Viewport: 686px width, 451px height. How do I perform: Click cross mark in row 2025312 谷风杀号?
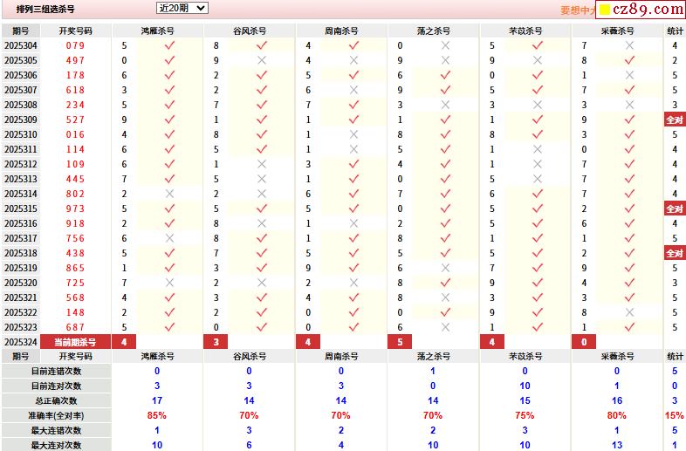(x=262, y=164)
